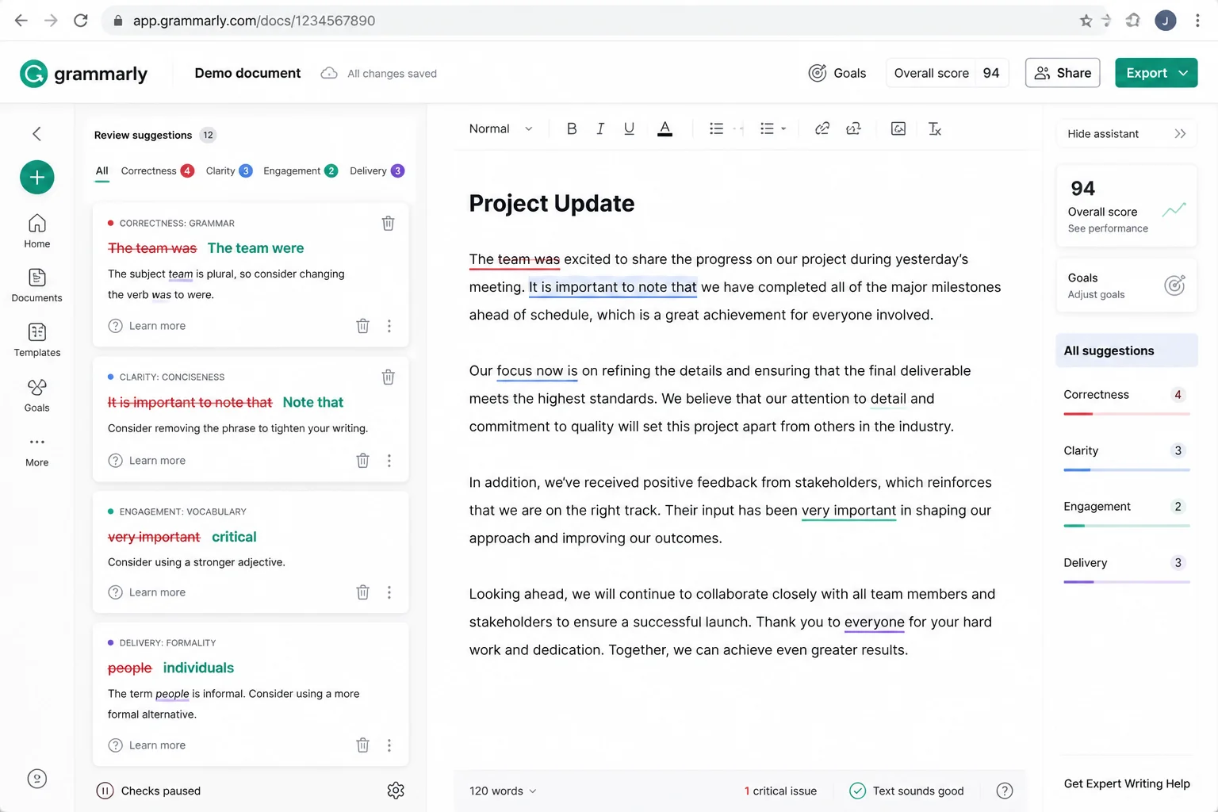This screenshot has width=1218, height=812.
Task: Click Share button
Action: (1063, 73)
